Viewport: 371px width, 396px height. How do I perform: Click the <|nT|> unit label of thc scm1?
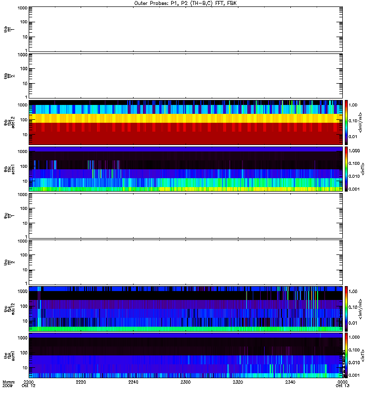coord(363,355)
